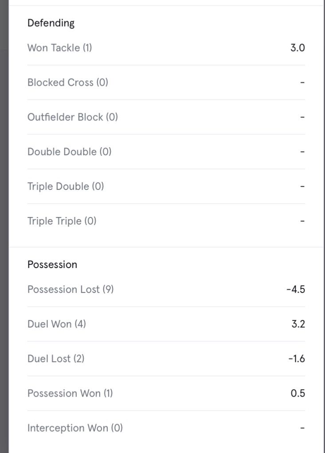This screenshot has width=325, height=453.
Task: Click the dash value beside Blocked Cross
Action: (302, 83)
